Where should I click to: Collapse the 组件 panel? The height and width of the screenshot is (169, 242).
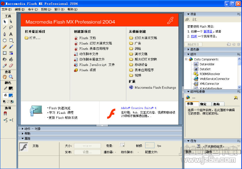[x=188, y=54]
